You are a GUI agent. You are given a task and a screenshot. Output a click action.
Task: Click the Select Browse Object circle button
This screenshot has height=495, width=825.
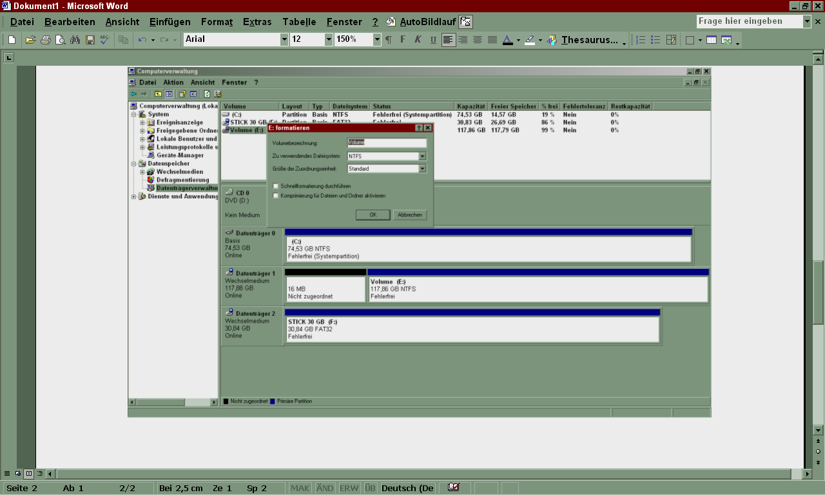click(x=819, y=451)
